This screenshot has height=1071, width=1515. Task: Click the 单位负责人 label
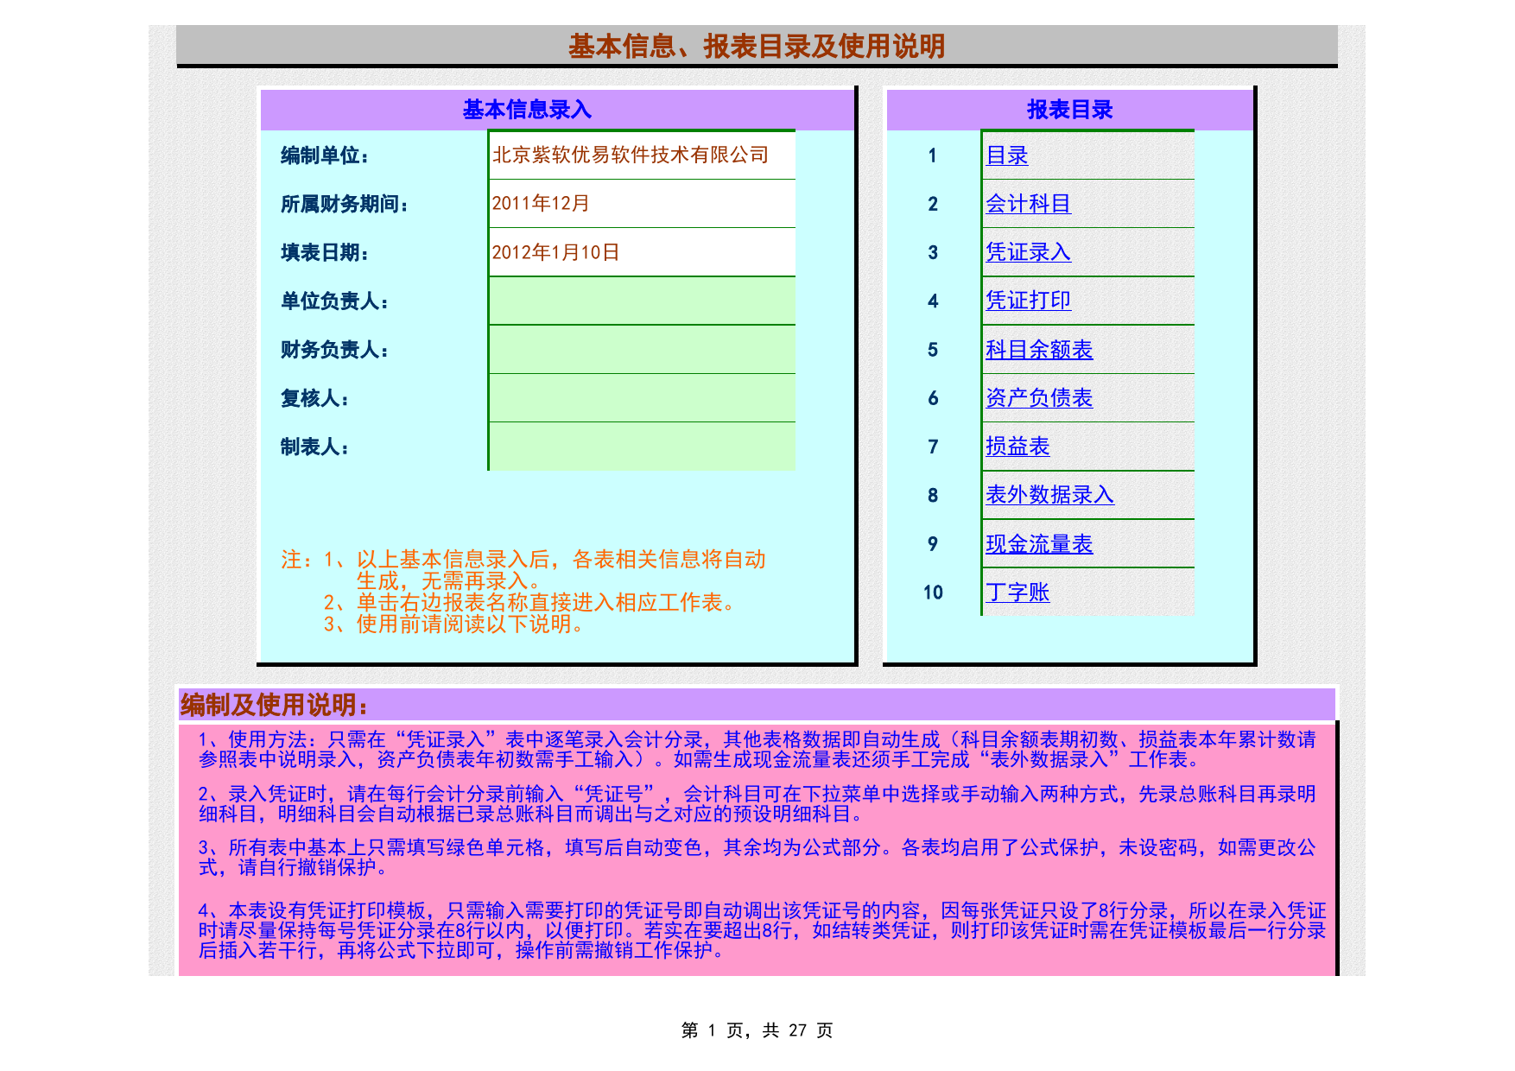click(x=334, y=301)
